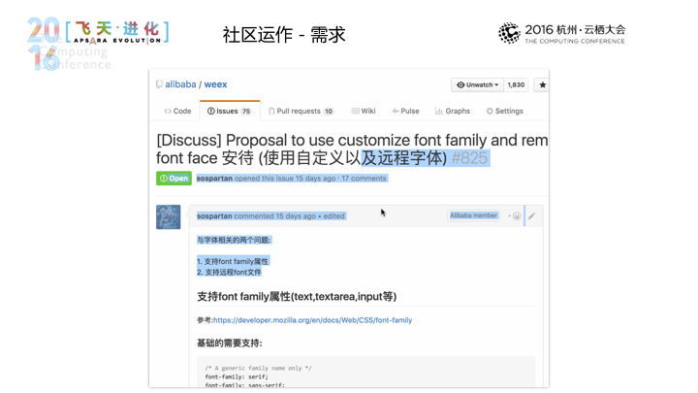The image size is (698, 393).
Task: Open the repository Settings tab
Action: tap(504, 111)
